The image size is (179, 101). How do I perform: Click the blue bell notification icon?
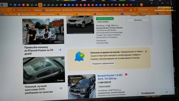(x=79, y=56)
